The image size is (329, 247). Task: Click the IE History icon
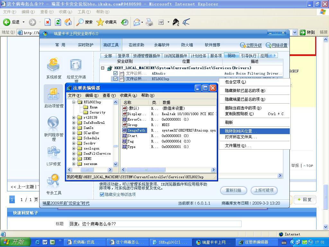125,22
